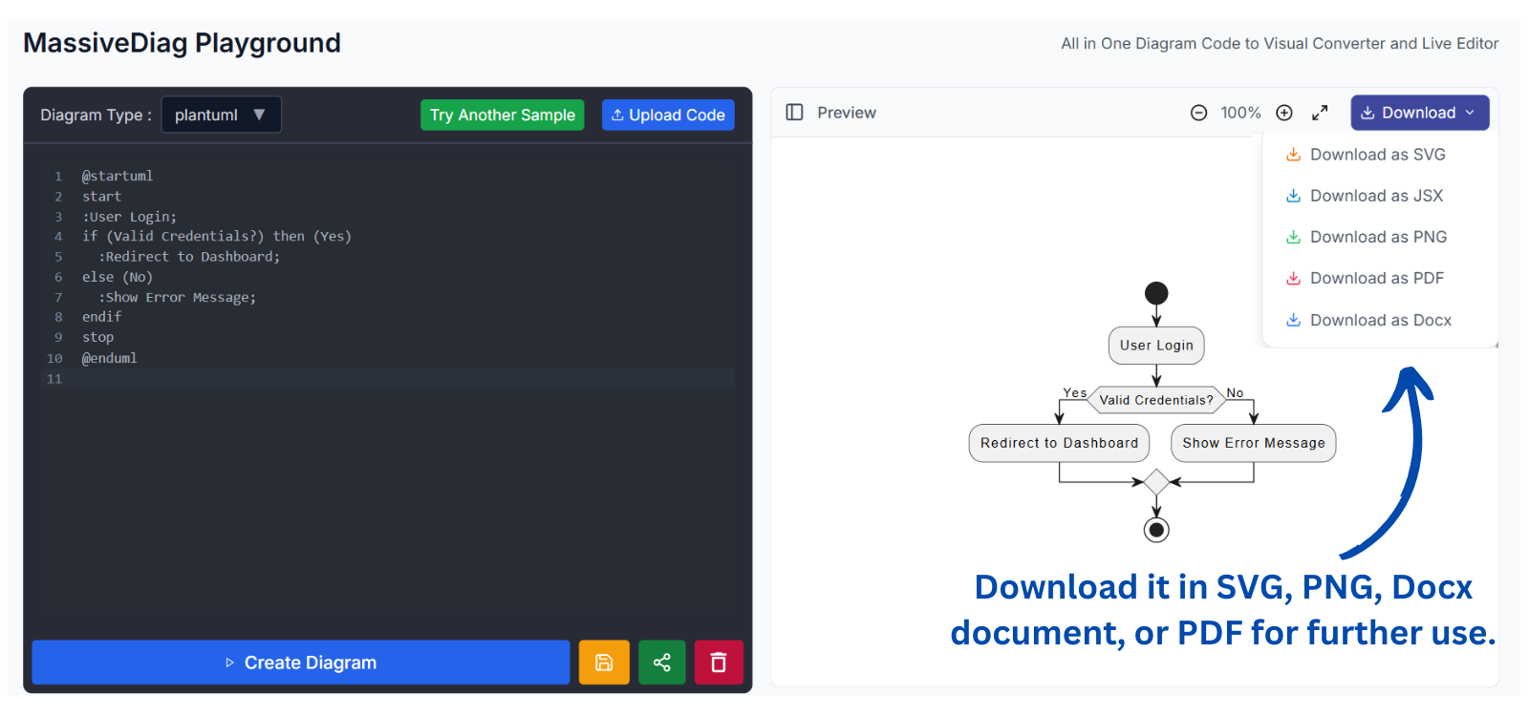The height and width of the screenshot is (716, 1529).
Task: Click the Upload Code button
Action: [x=668, y=115]
